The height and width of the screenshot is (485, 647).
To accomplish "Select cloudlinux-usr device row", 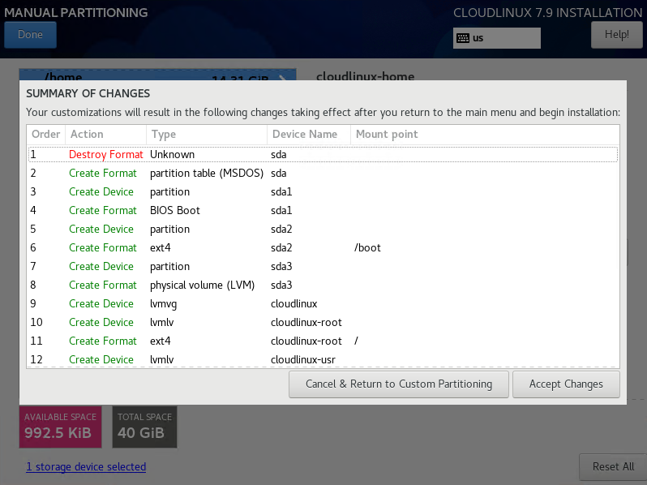I will (x=323, y=359).
